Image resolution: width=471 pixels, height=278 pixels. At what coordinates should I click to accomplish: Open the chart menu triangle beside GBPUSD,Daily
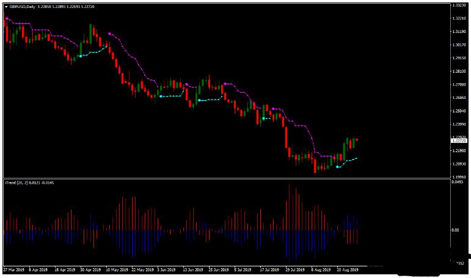point(6,7)
